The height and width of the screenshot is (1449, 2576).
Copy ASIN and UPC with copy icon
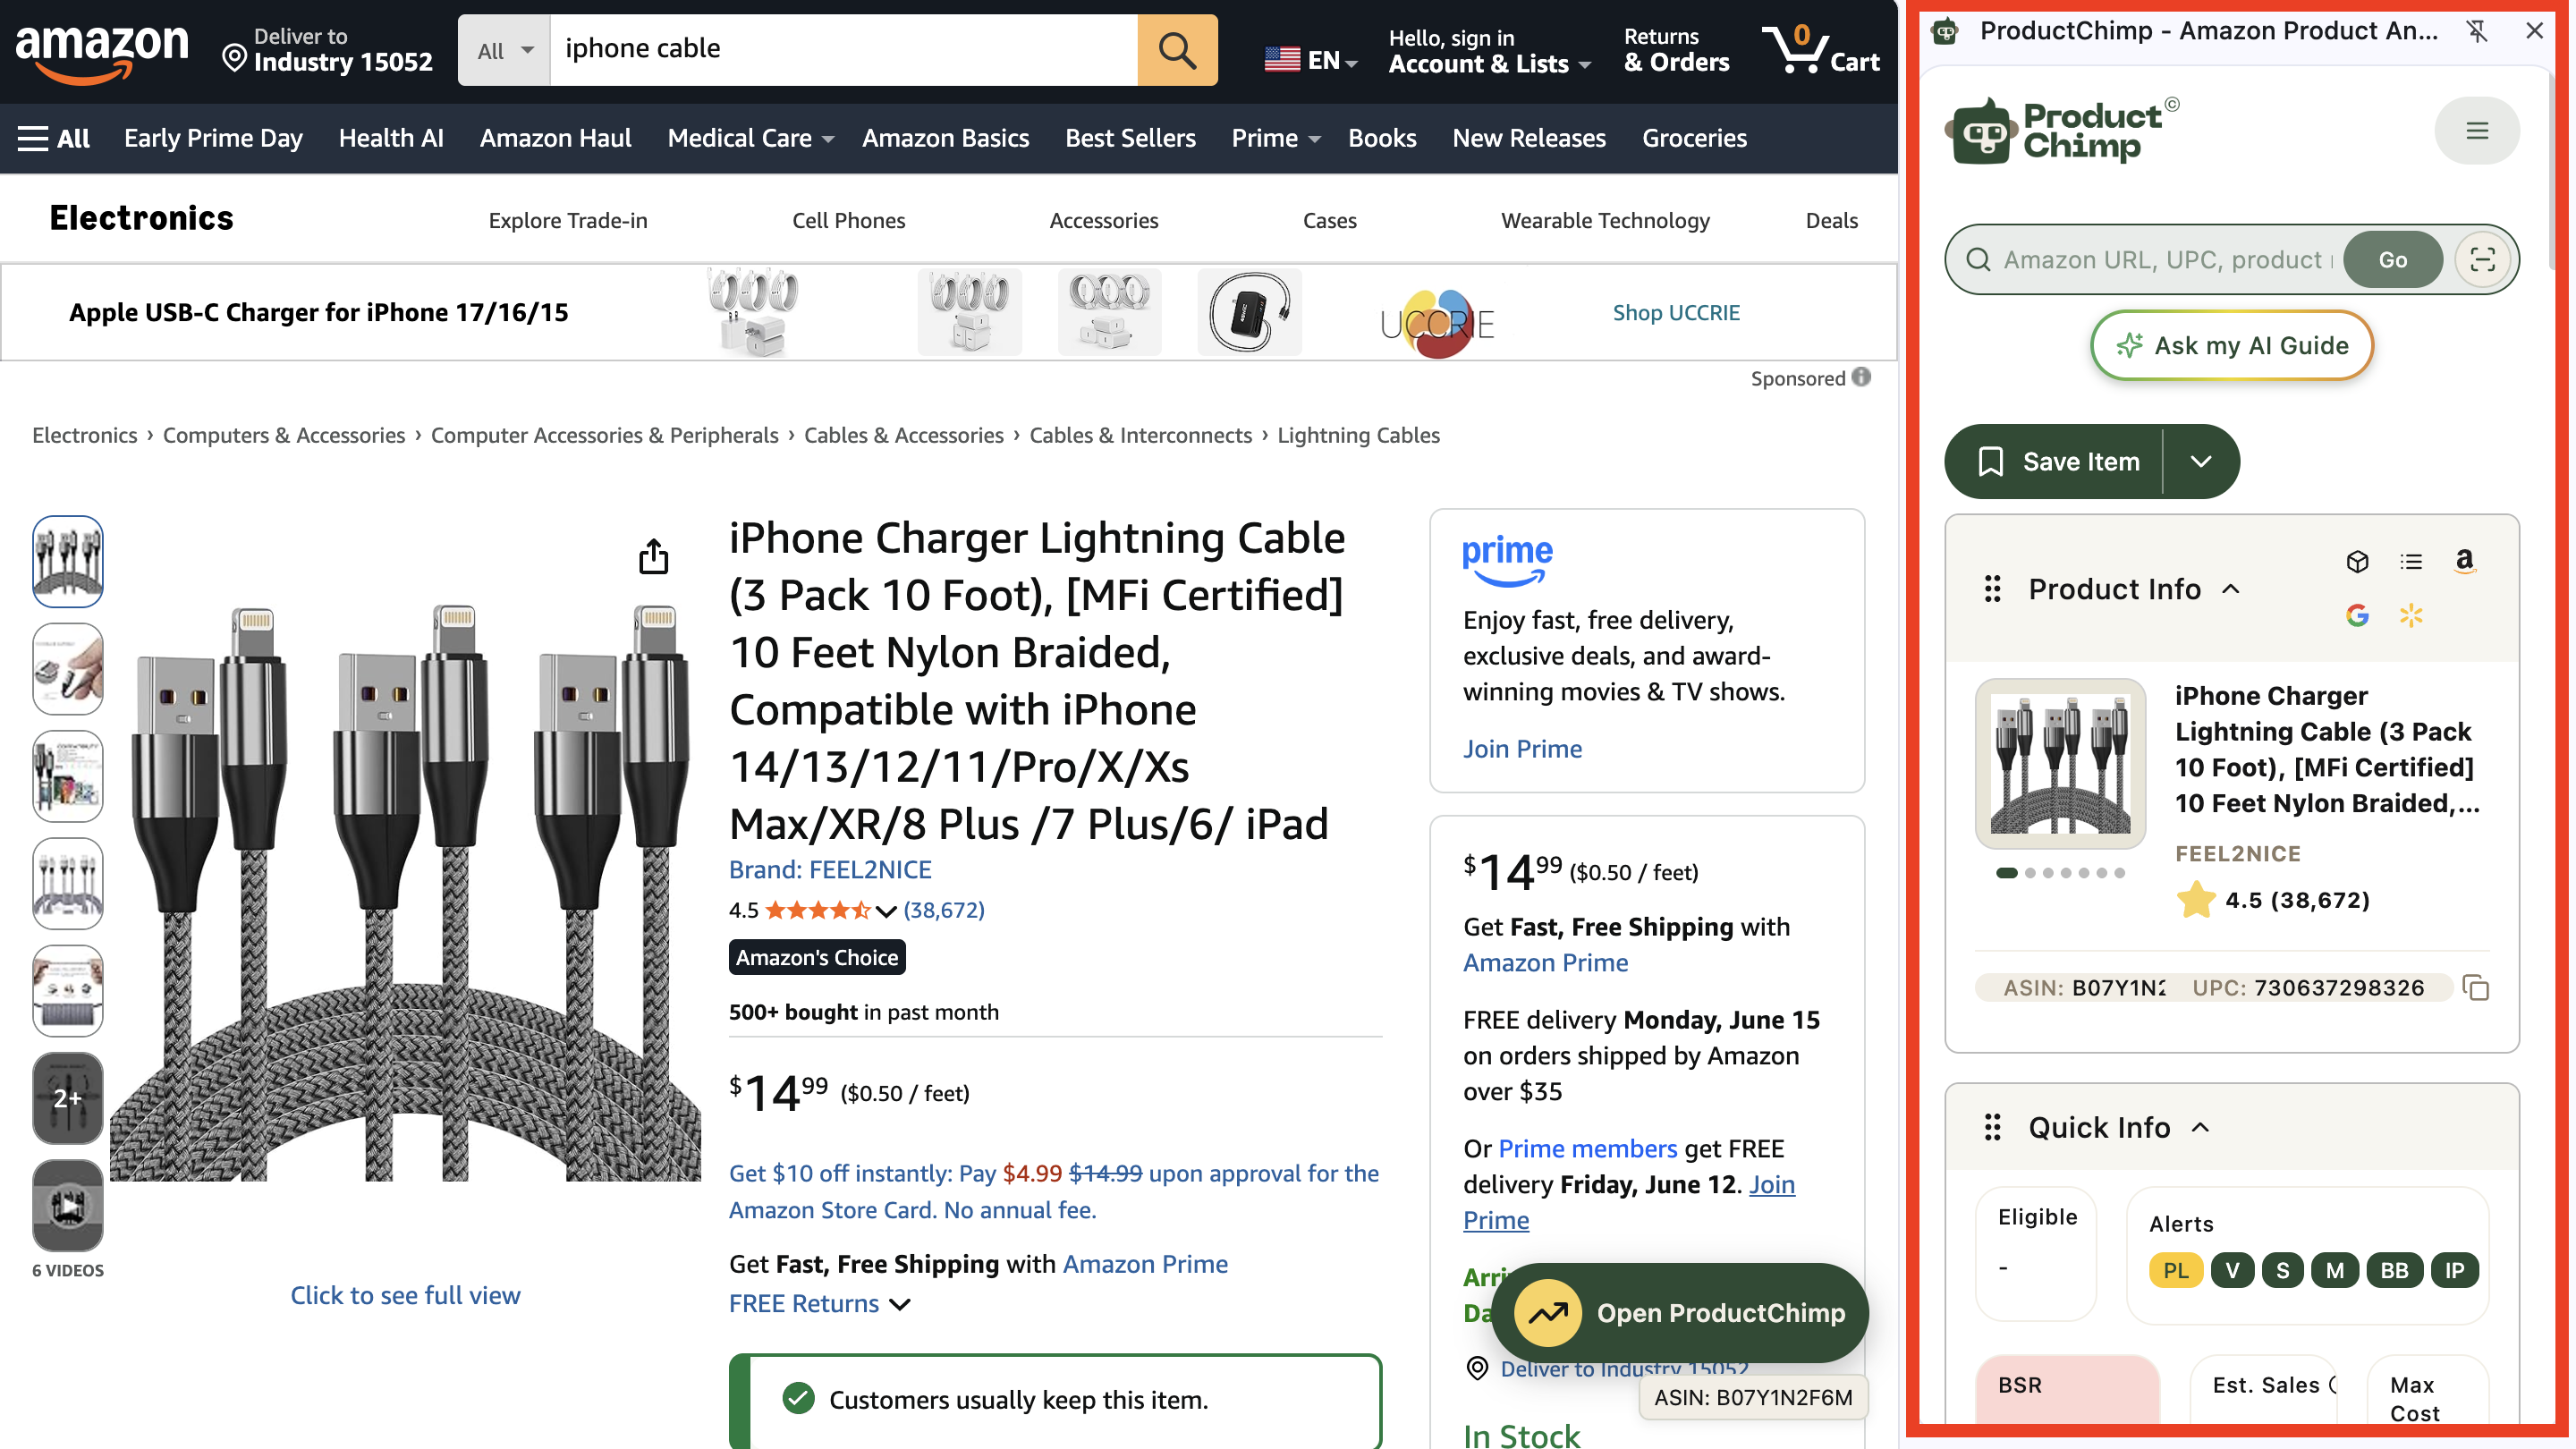[x=2476, y=988]
